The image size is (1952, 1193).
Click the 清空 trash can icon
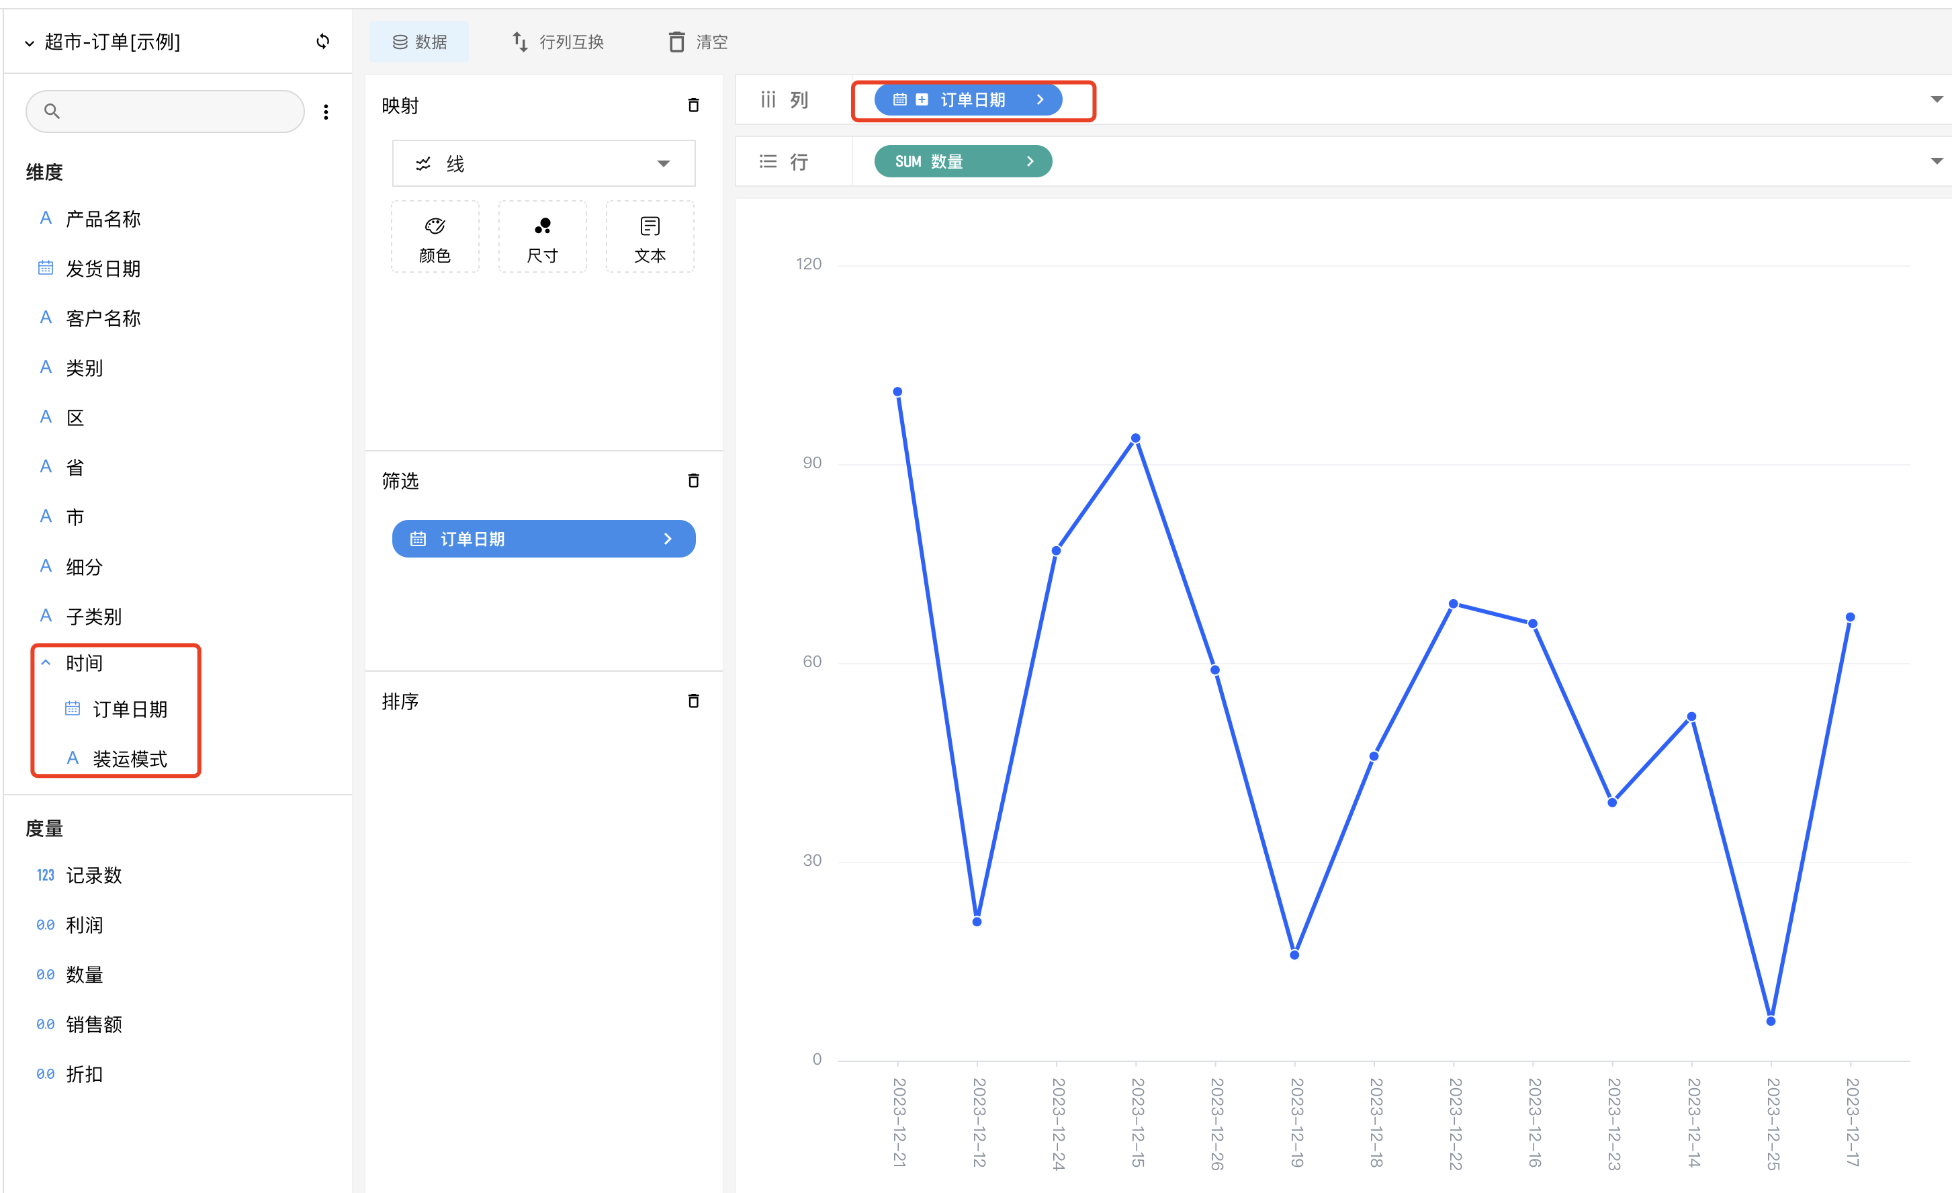click(676, 41)
